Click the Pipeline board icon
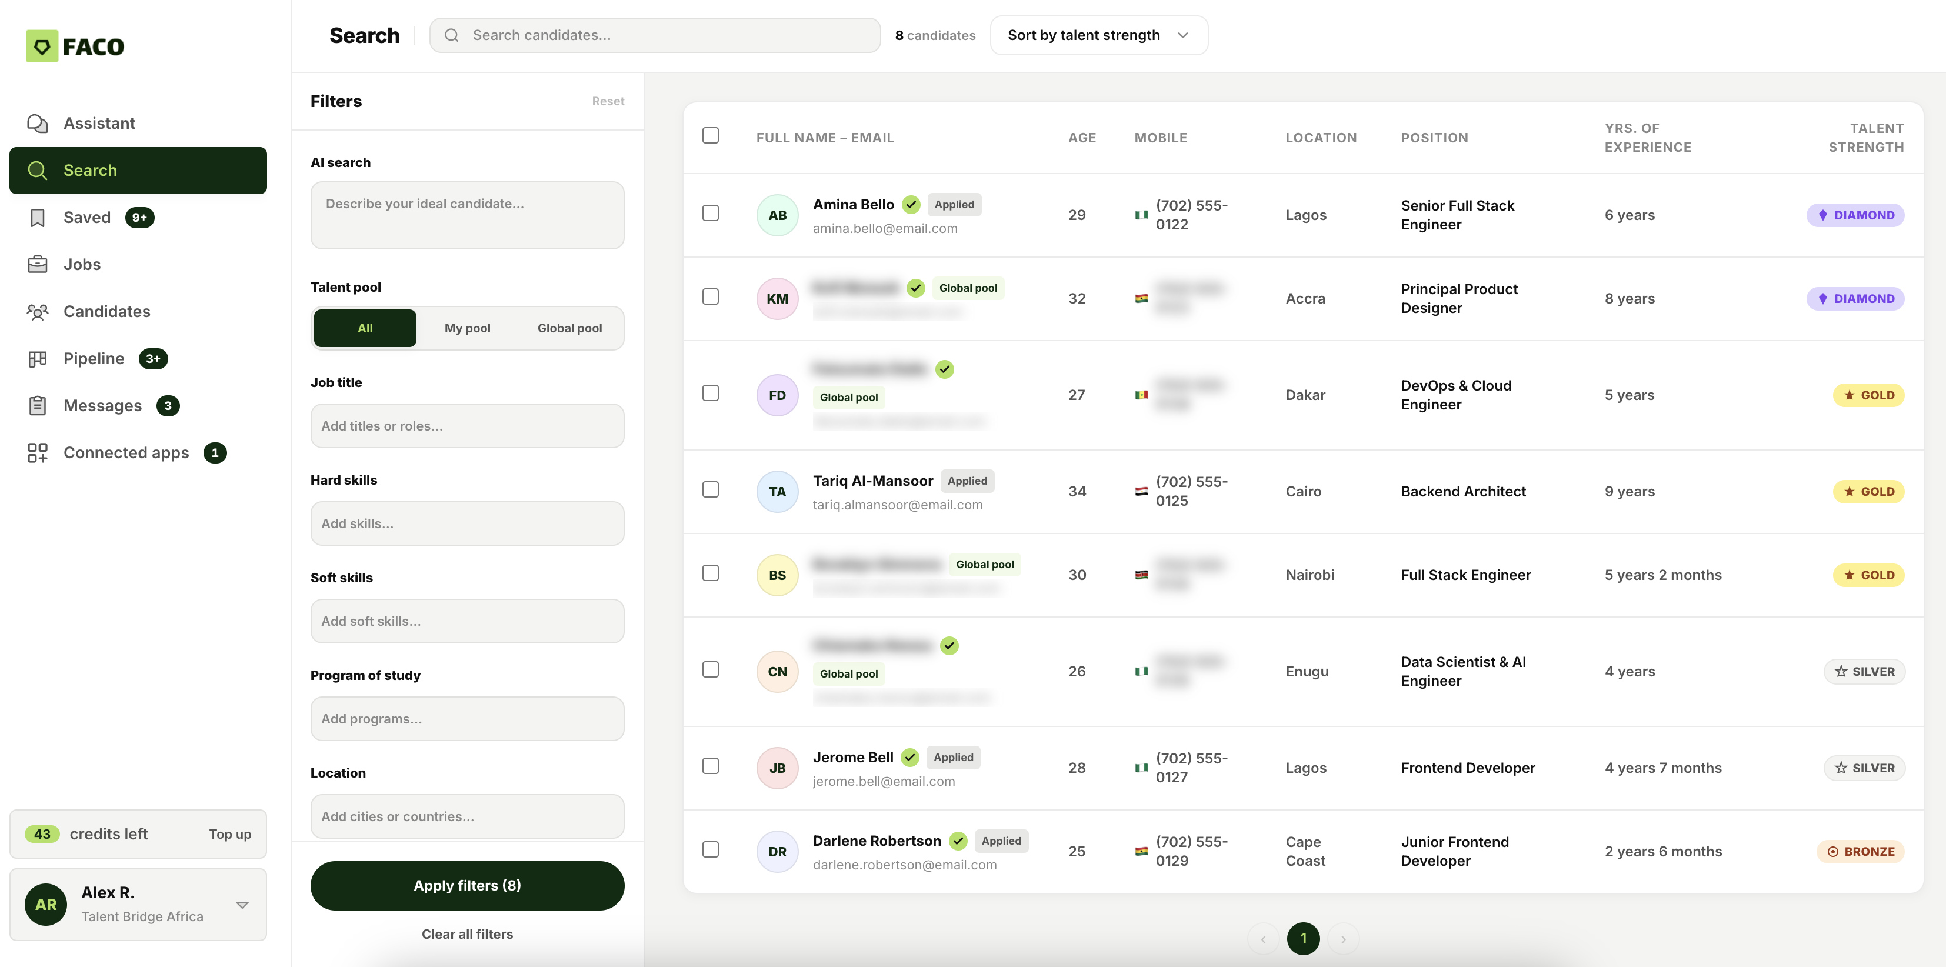 point(37,359)
